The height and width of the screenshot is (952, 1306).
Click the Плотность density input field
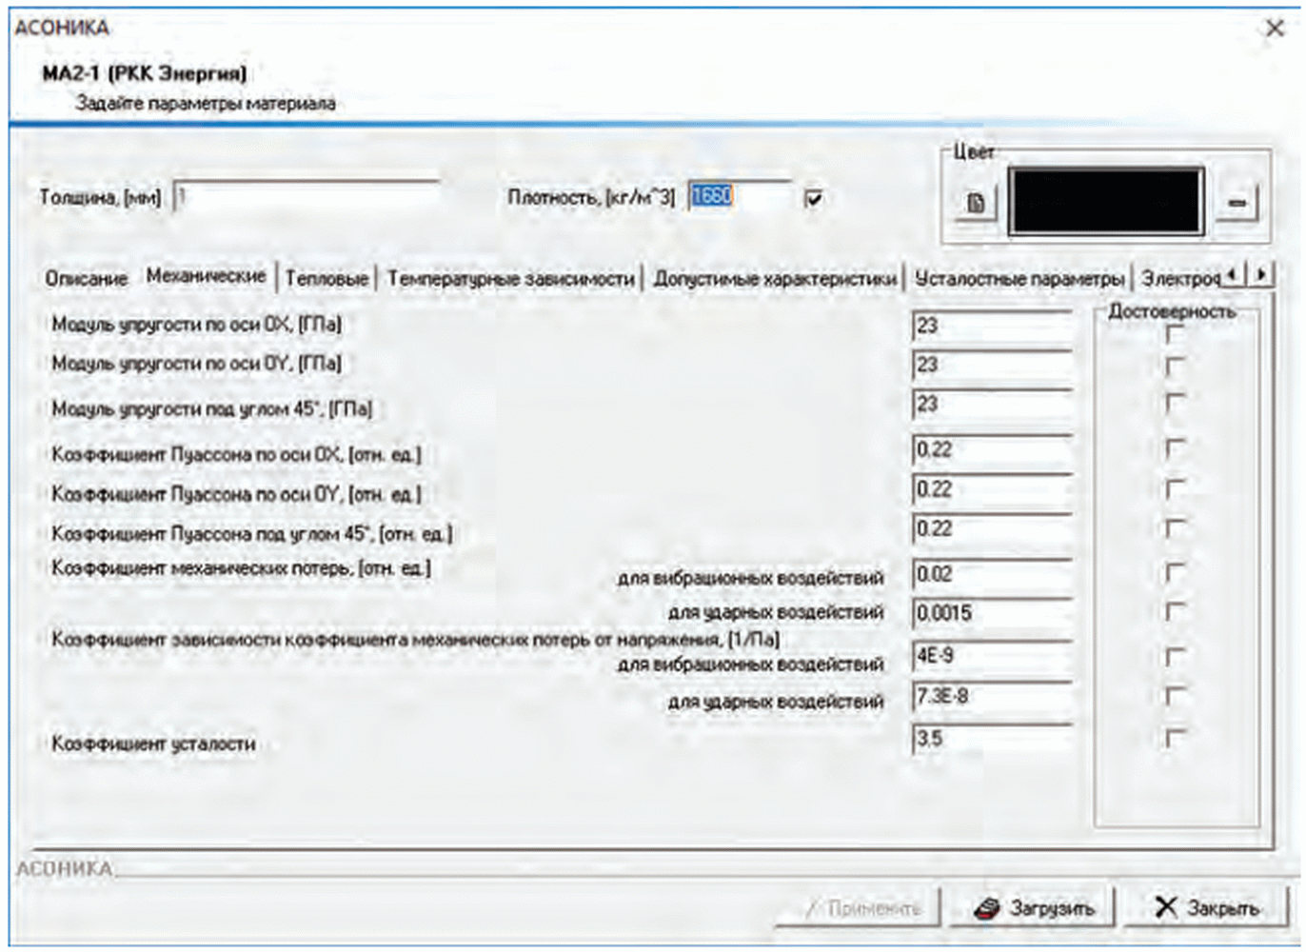740,196
